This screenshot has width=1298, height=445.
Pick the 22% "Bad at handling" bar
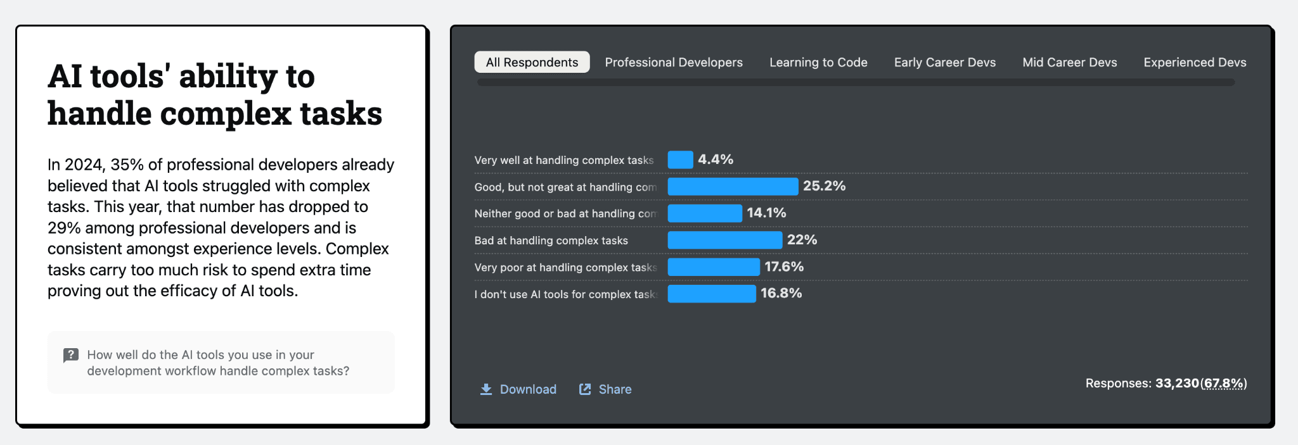coord(724,240)
